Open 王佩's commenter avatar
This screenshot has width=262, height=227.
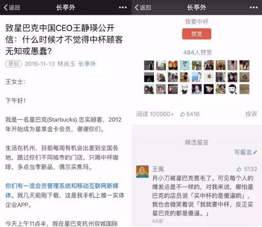[142, 172]
